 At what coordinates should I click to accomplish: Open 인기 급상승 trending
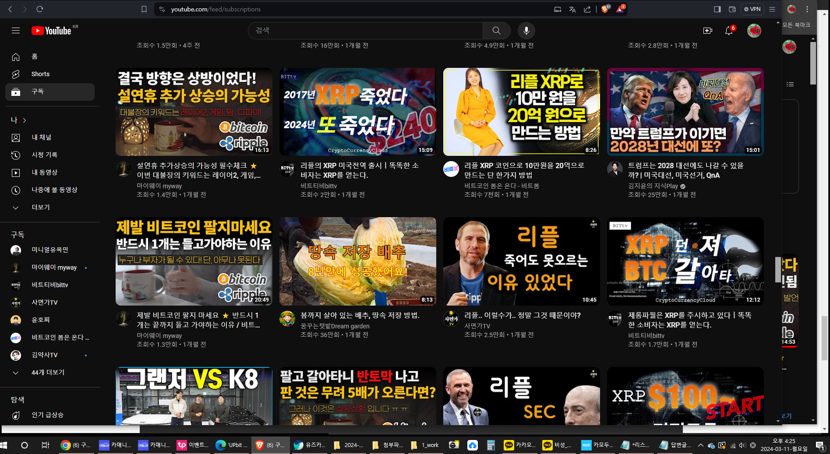50,415
